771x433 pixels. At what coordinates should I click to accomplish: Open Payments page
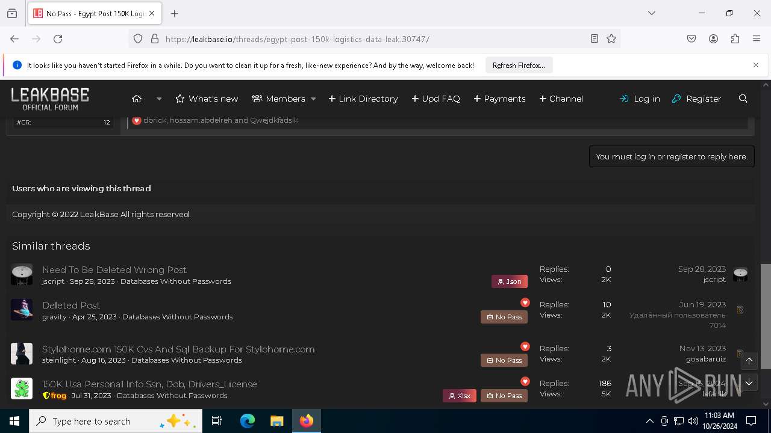499,99
